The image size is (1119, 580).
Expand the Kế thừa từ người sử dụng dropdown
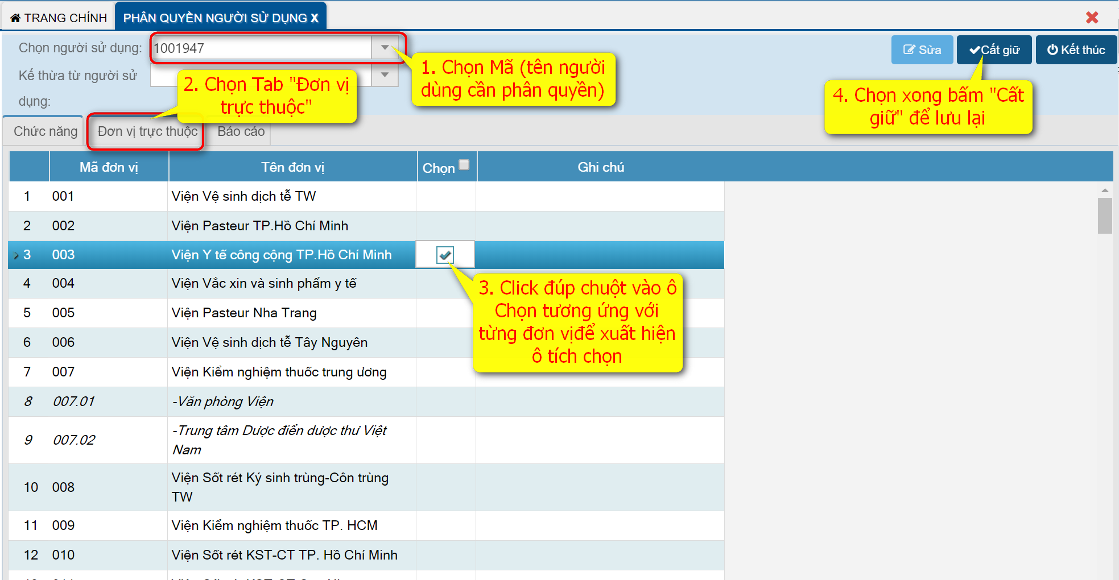(385, 75)
